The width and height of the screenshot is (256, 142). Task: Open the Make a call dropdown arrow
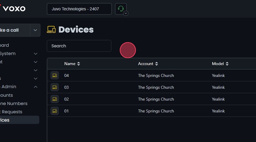[35, 30]
